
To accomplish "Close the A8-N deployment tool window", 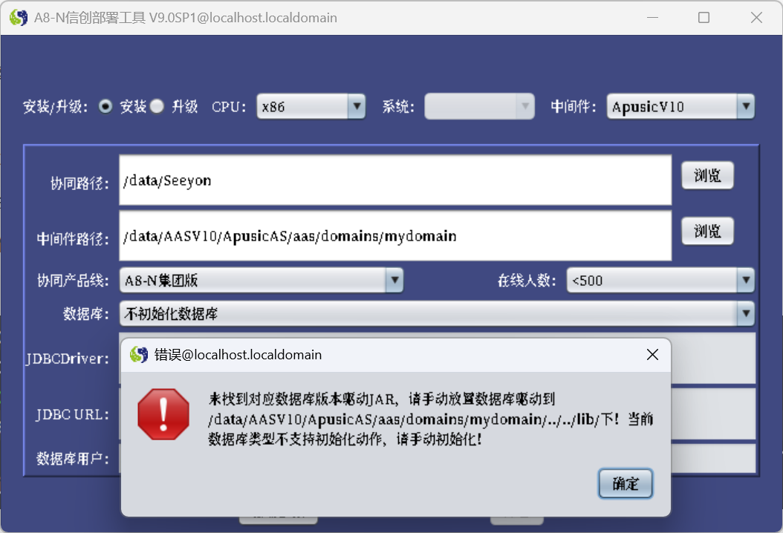I will point(756,18).
